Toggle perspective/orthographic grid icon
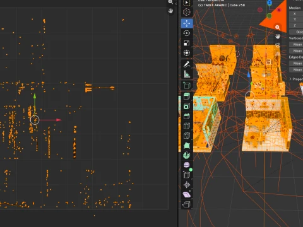The width and height of the screenshot is (303, 227). pyautogui.click(x=278, y=54)
